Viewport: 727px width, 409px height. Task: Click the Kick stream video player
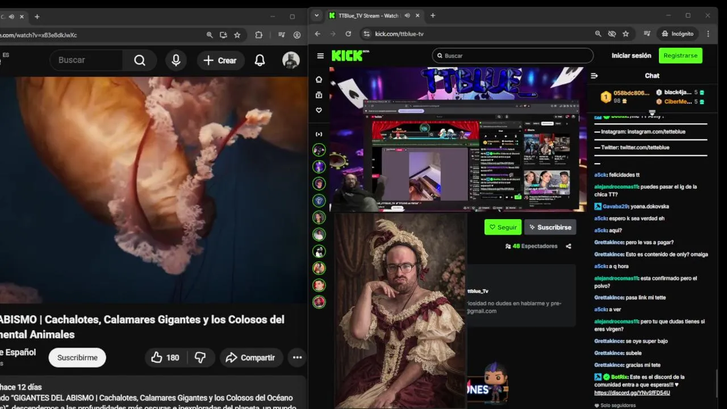pos(457,139)
